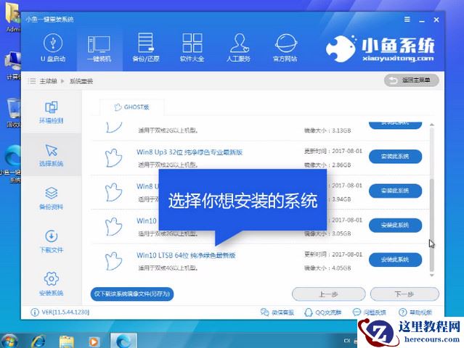Open media player from the taskbar
The width and height of the screenshot is (464, 348).
94,341
